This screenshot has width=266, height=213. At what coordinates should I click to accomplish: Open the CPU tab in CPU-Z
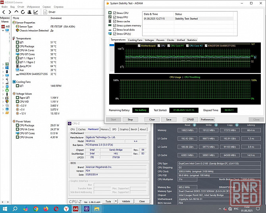coord(73,130)
